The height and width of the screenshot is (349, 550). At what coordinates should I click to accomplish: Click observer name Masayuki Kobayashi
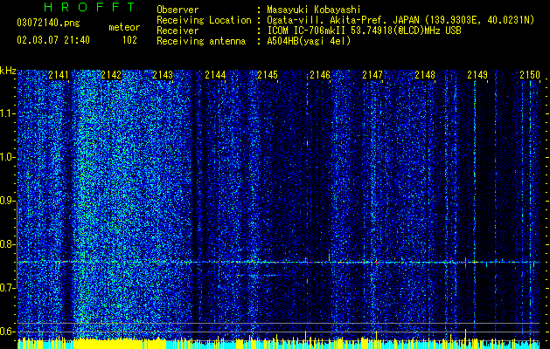tap(314, 10)
